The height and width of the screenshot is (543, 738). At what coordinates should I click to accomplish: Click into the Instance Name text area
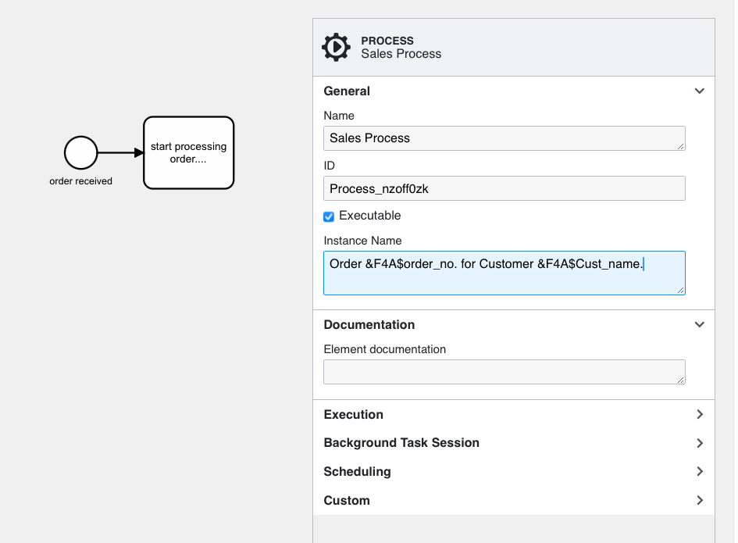pyautogui.click(x=504, y=273)
